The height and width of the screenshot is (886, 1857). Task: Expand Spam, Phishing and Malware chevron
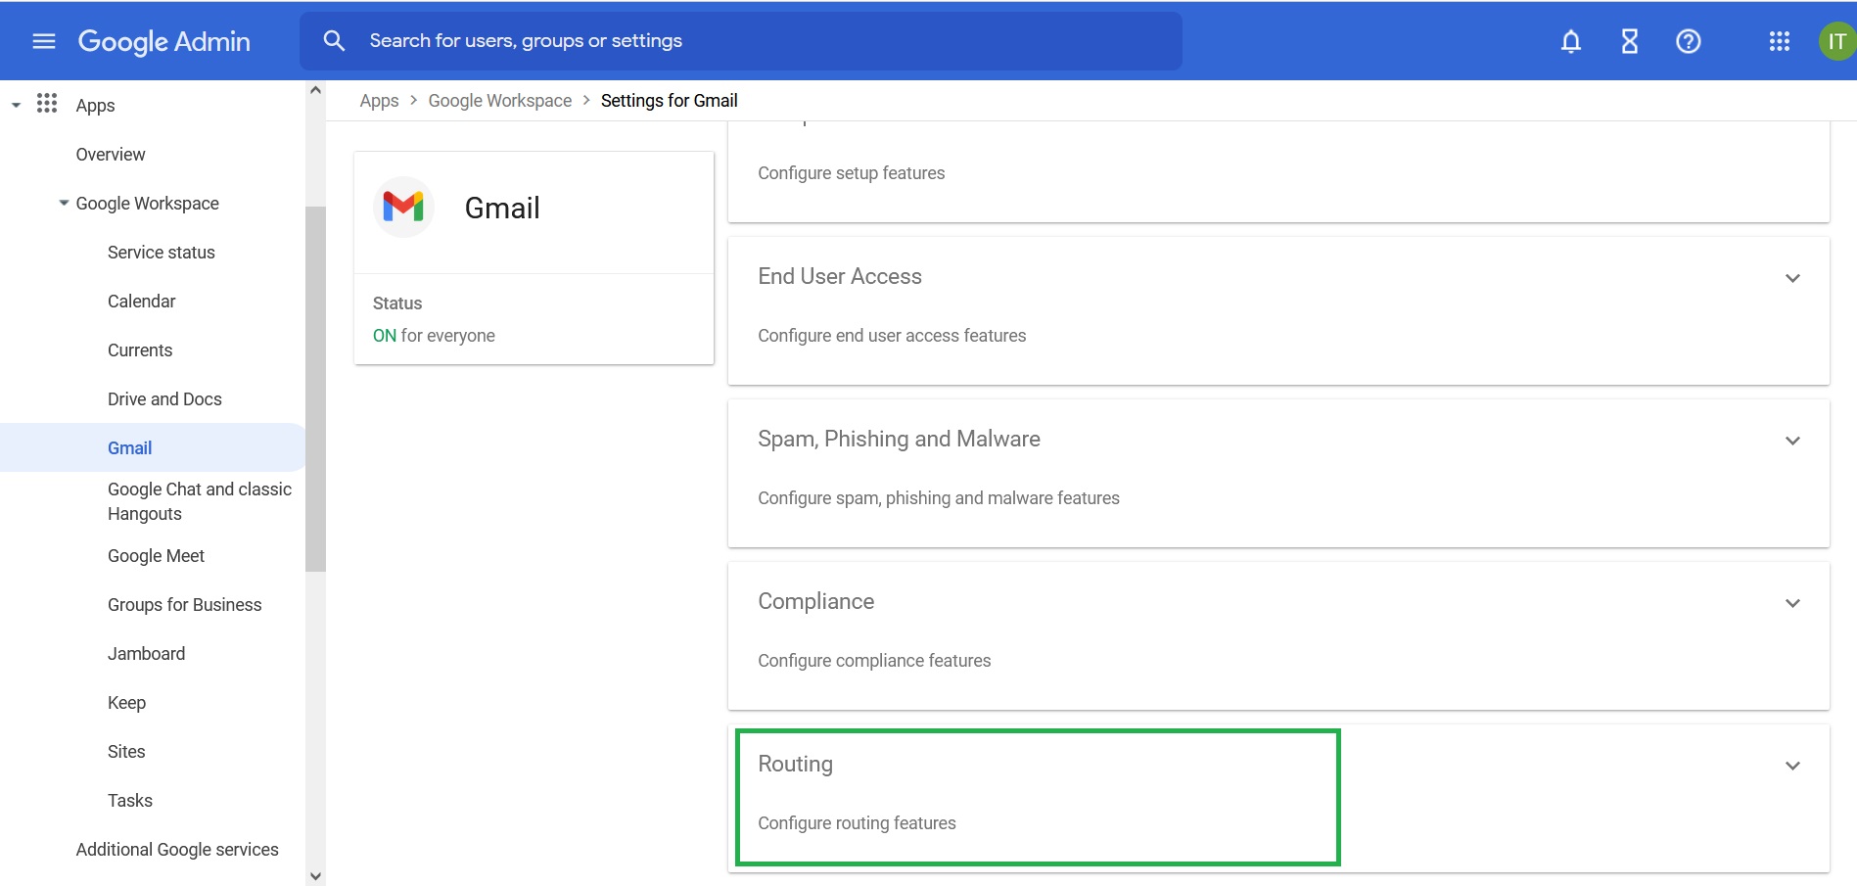point(1791,441)
